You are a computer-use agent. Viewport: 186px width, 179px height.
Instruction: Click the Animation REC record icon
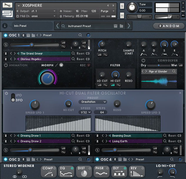pos(89,65)
